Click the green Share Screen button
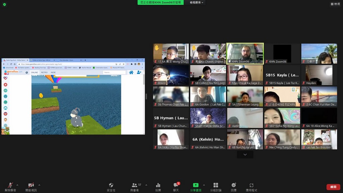The image size is (343, 193). (196, 187)
